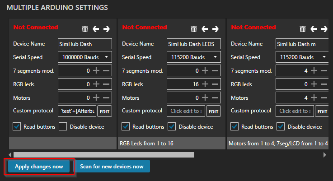Click the scrollbar left arrow
The image size is (333, 181).
(10, 155)
